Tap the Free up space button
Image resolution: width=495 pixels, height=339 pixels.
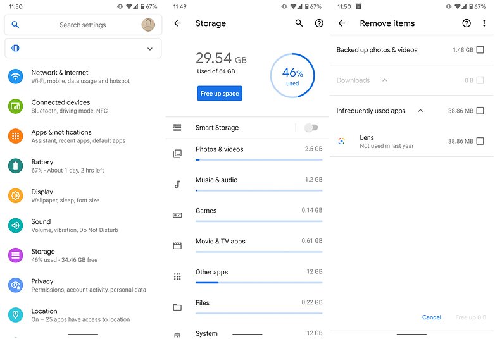point(220,94)
